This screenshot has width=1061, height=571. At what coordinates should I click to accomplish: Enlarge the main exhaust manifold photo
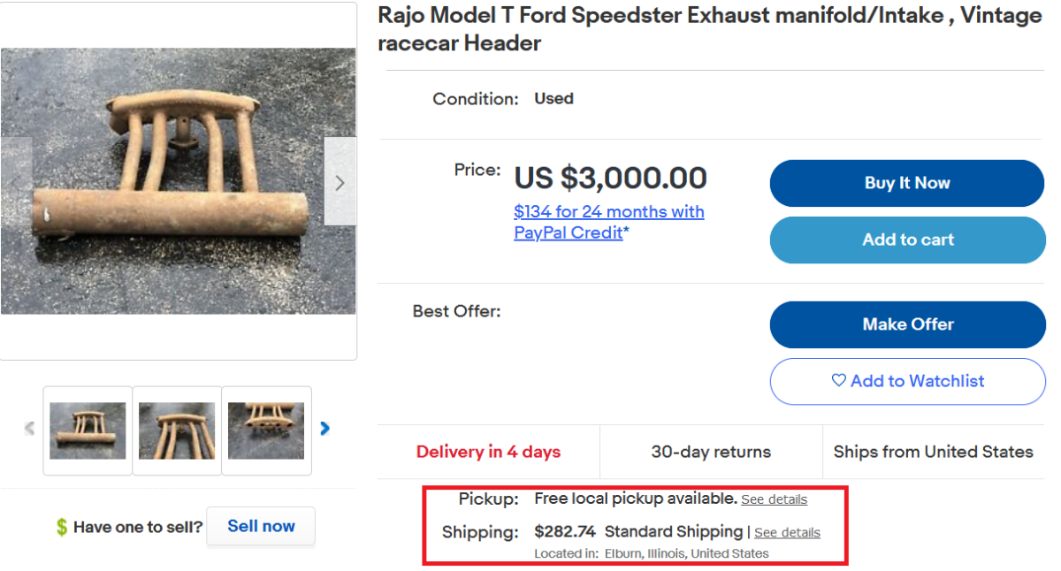click(x=177, y=181)
